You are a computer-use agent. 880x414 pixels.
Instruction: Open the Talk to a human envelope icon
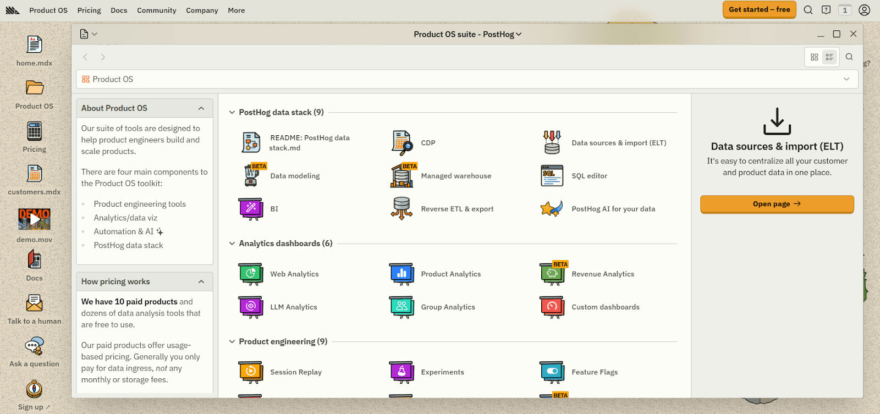tap(34, 303)
